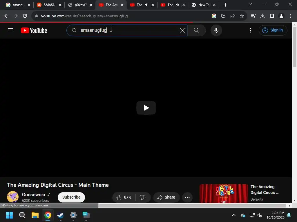
Task: Toggle the Chrome side panel
Action: (x=272, y=16)
